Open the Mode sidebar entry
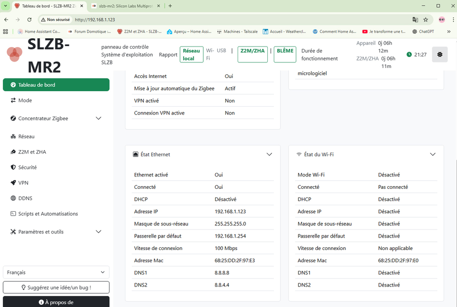The width and height of the screenshot is (457, 307). pos(56,100)
